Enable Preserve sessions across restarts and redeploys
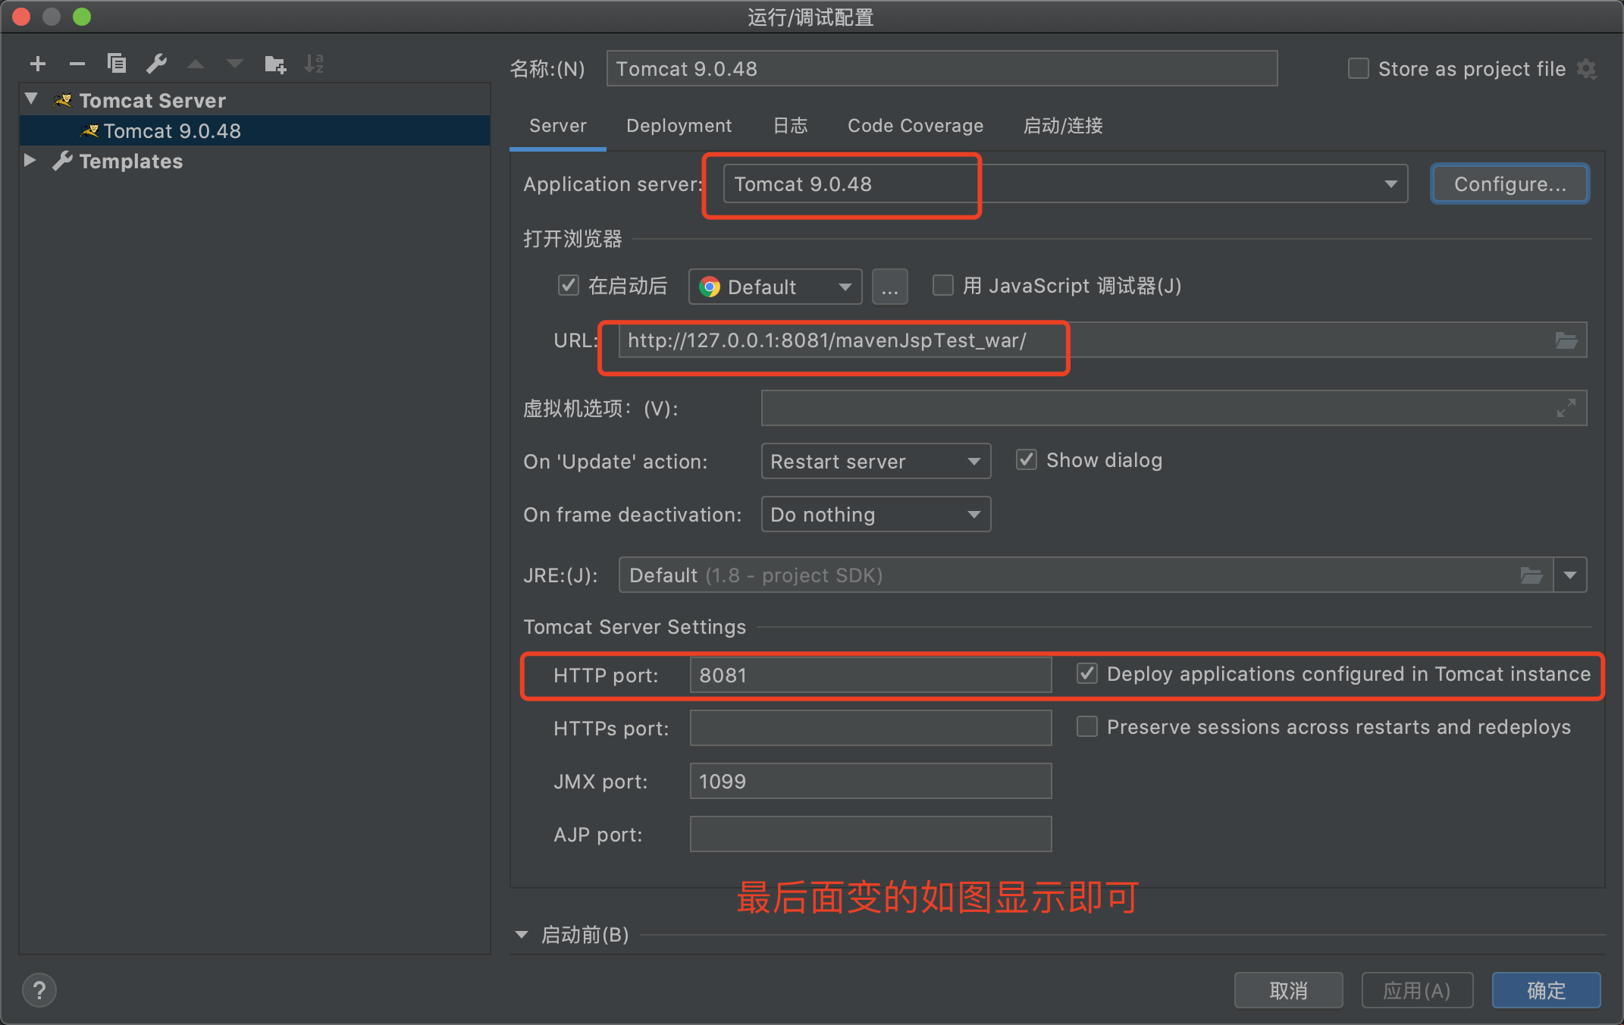Viewport: 1624px width, 1025px height. tap(1087, 726)
